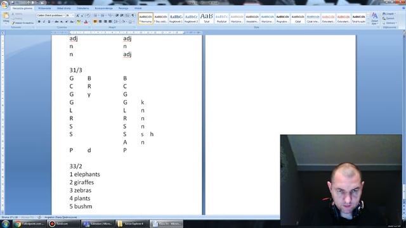This screenshot has height=228, width=406.
Task: Switch to the Układ strony ribbon tab
Action: pos(63,8)
